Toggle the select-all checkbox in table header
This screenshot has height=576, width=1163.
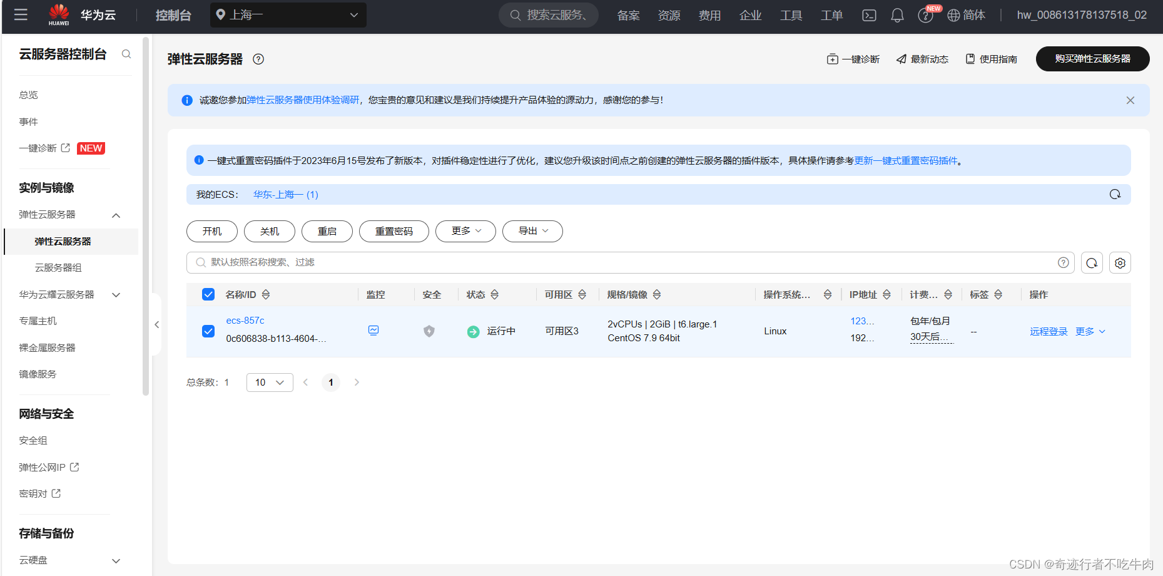coord(208,294)
